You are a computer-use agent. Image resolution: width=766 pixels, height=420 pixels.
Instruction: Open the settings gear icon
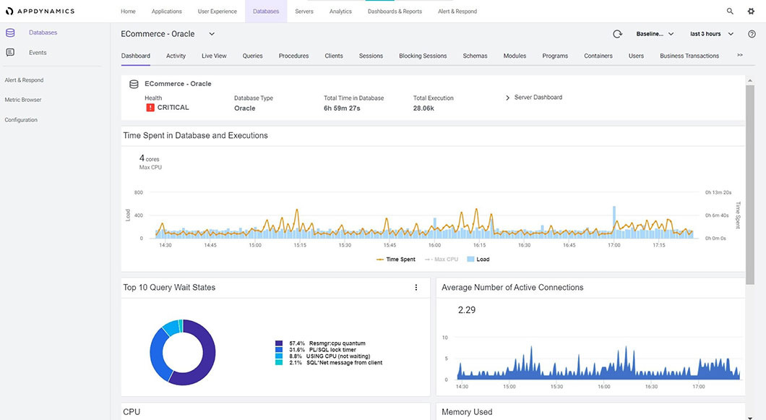pos(751,12)
